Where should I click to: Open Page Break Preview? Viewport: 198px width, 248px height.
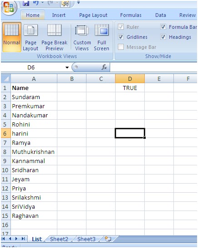click(54, 37)
